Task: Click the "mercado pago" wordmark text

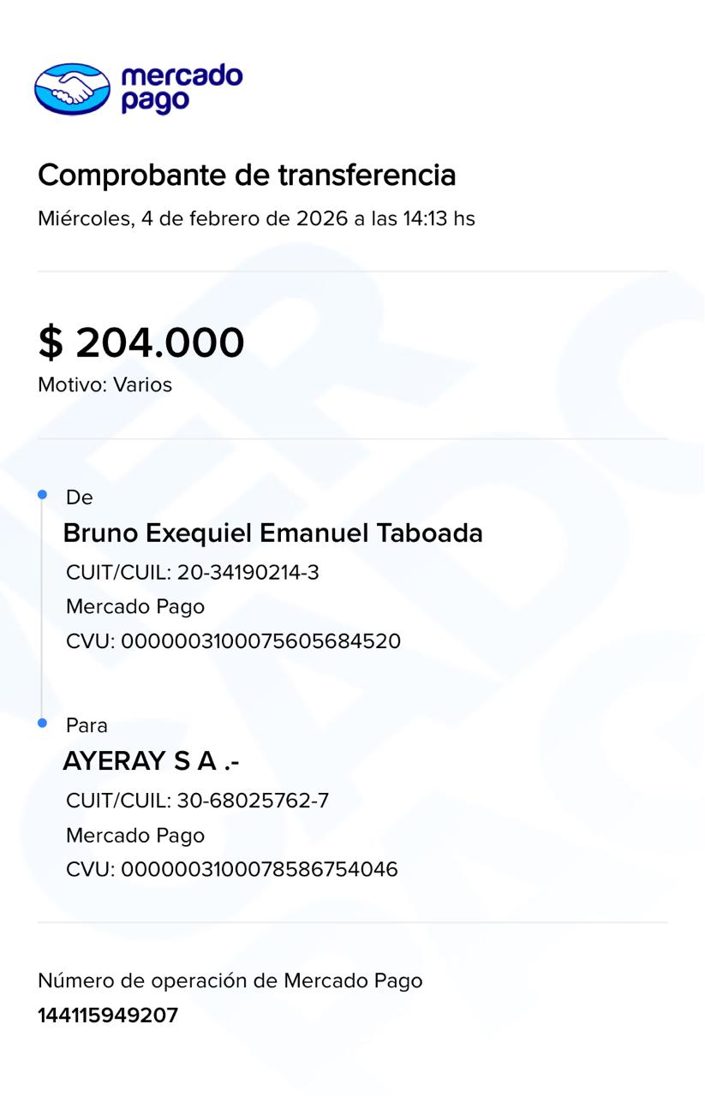Action: tap(182, 88)
